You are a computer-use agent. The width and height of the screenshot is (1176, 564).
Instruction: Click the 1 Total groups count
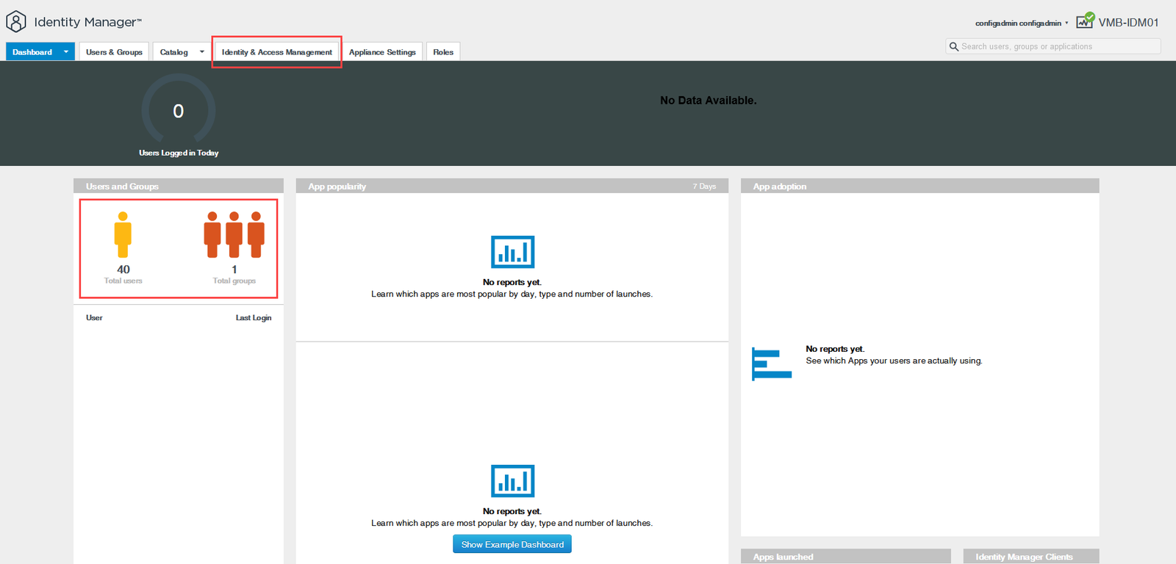point(234,270)
